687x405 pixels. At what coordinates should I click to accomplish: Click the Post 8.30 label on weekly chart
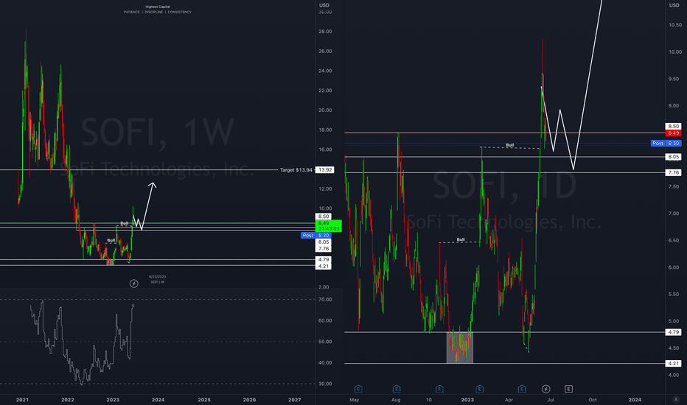click(x=316, y=236)
